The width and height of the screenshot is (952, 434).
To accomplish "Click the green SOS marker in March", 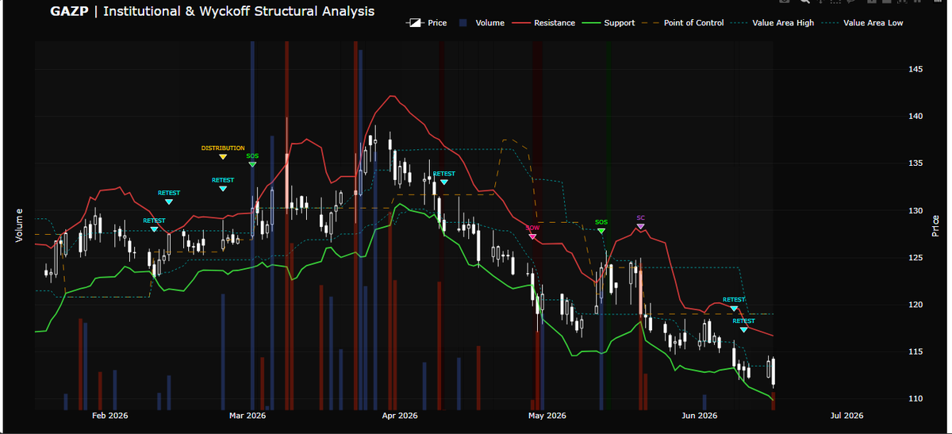I will 252,164.
